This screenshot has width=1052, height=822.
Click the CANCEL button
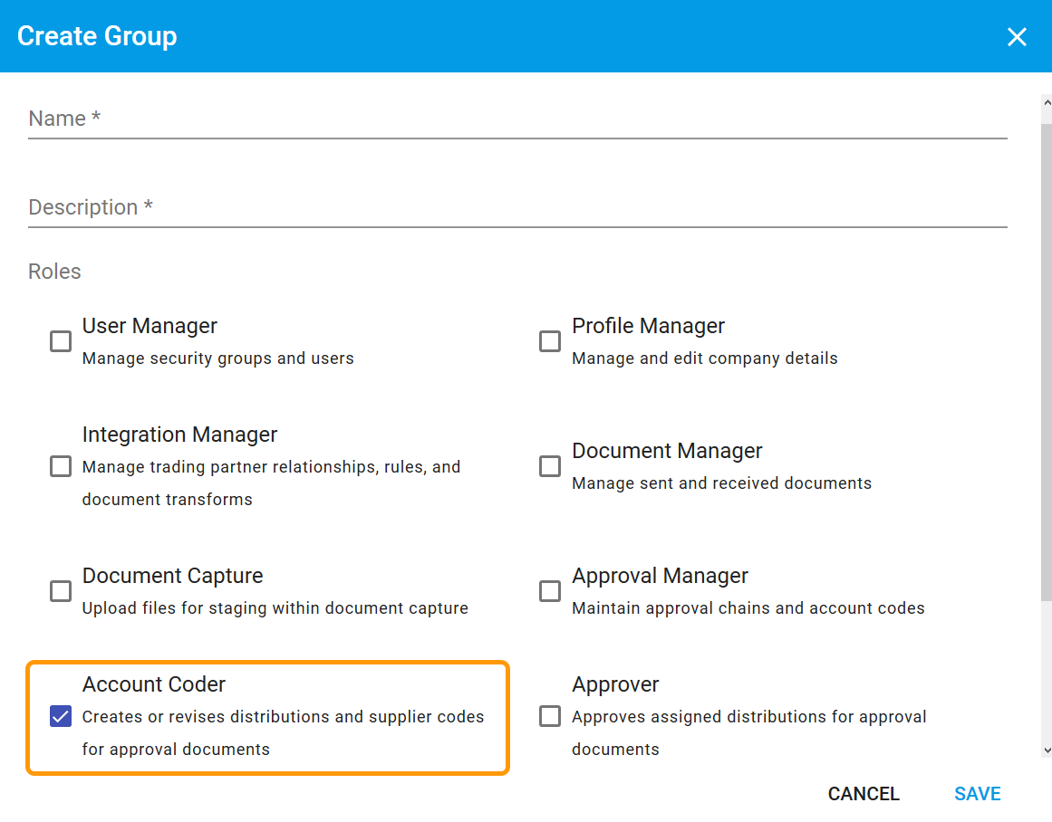[x=863, y=793]
